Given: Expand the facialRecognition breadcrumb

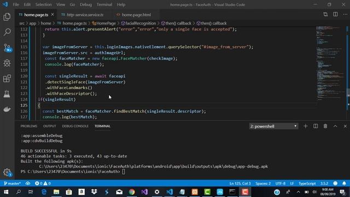Looking at the screenshot, I should pyautogui.click(x=138, y=23).
